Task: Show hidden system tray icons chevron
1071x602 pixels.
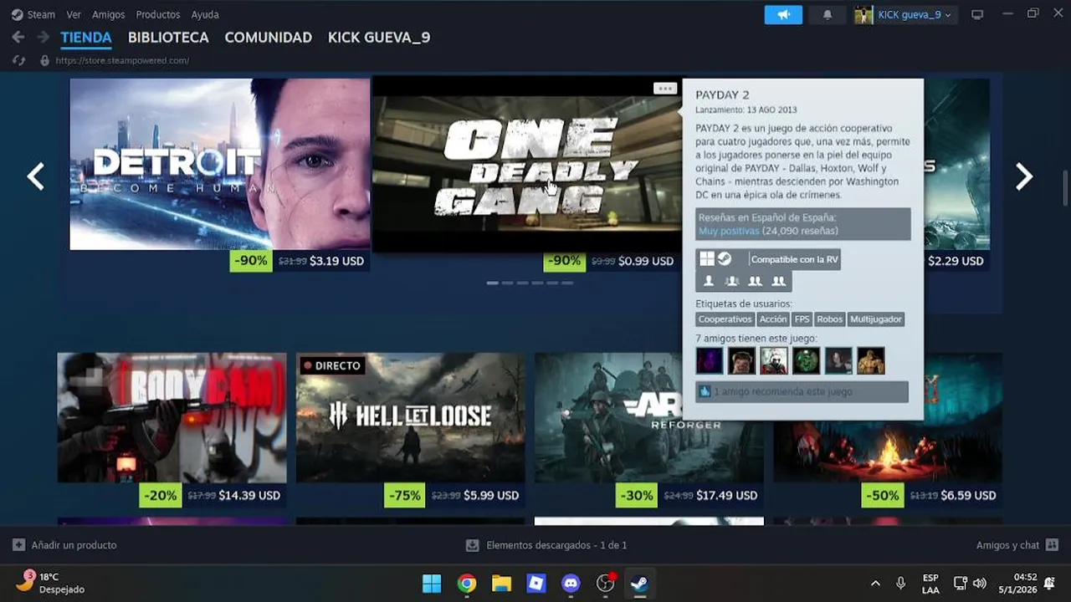Action: click(x=875, y=583)
